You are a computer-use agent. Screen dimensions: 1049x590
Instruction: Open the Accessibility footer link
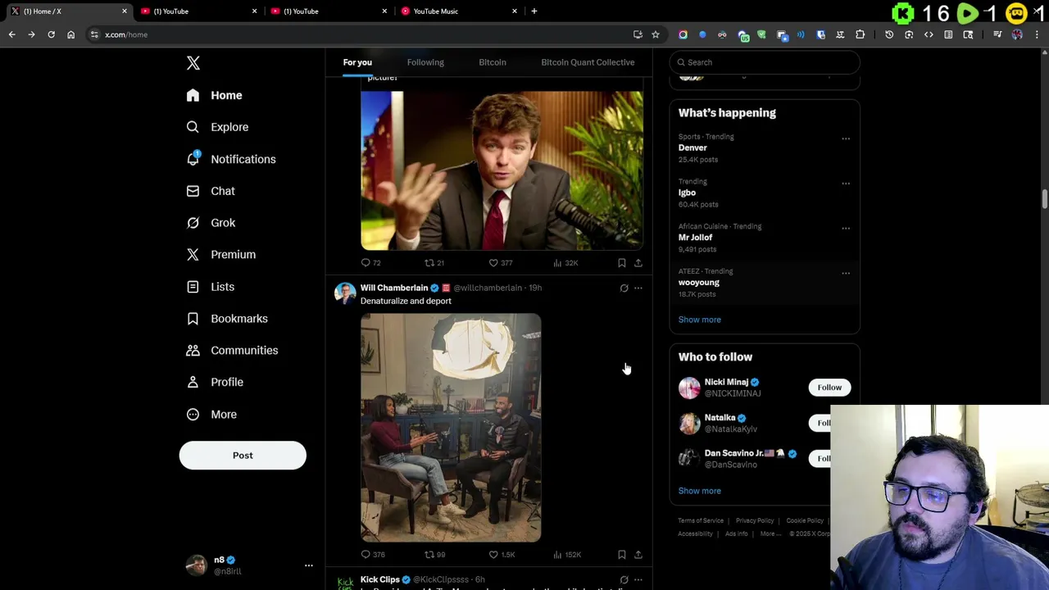(695, 533)
